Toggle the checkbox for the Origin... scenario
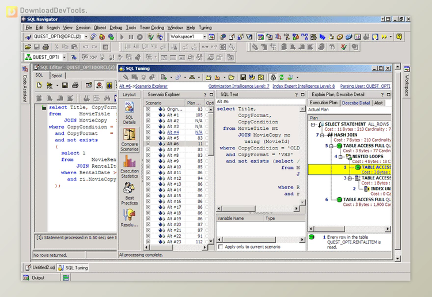432x297 pixels. [148, 109]
